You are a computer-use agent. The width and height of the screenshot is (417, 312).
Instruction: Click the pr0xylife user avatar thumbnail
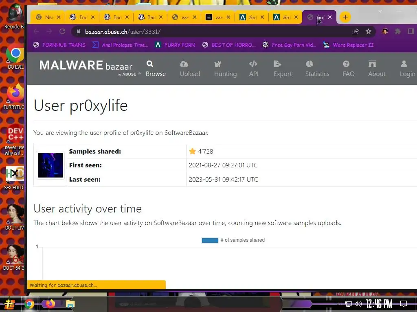click(50, 165)
